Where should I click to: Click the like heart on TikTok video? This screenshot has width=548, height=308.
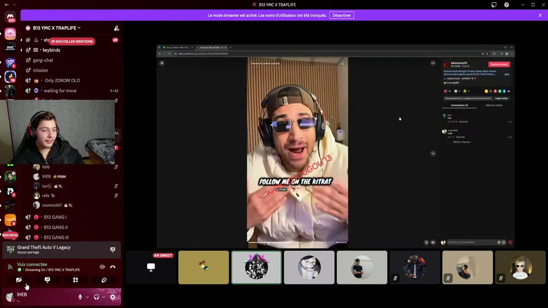(x=446, y=91)
